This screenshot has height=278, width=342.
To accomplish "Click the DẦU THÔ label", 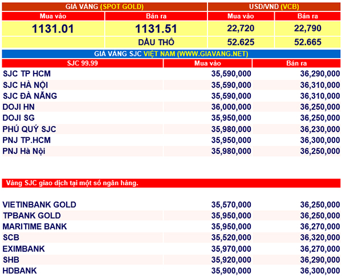I will (x=156, y=42).
